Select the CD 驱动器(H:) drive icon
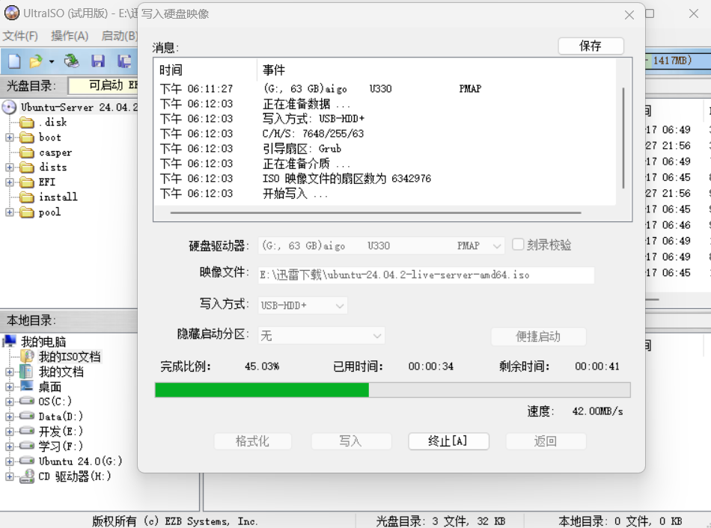711x528 pixels. click(x=27, y=476)
